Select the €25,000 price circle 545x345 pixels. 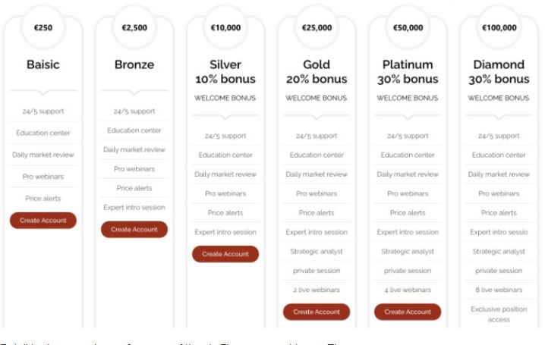pyautogui.click(x=317, y=27)
